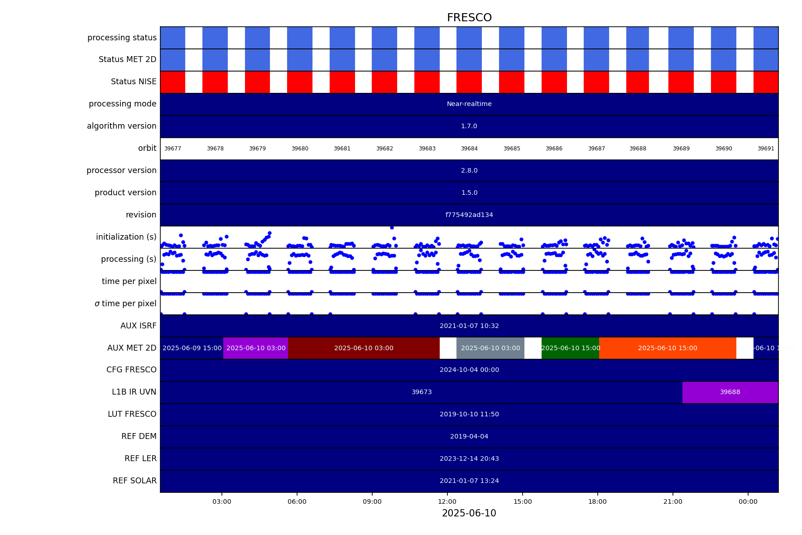Select the green AUX MET 2D segment
This screenshot has height=535, width=802.
pos(570,348)
